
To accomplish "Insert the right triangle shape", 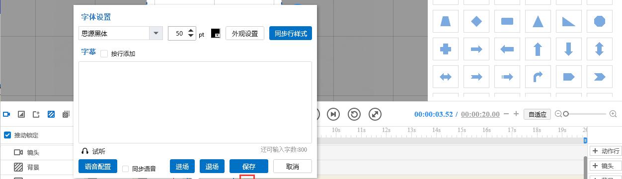I will tap(569, 21).
